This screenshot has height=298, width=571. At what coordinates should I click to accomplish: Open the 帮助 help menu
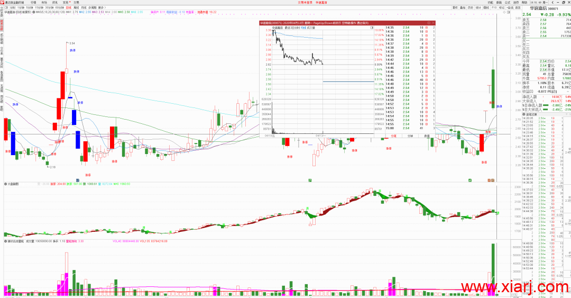(x=524, y=2)
